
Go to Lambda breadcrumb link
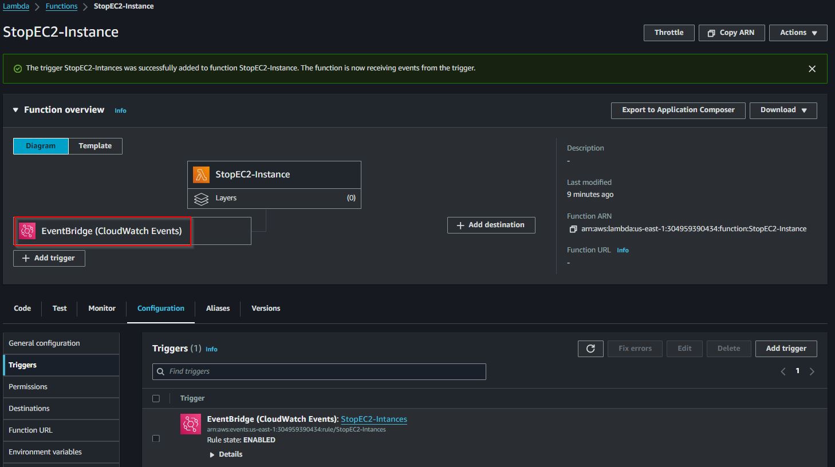pyautogui.click(x=16, y=6)
